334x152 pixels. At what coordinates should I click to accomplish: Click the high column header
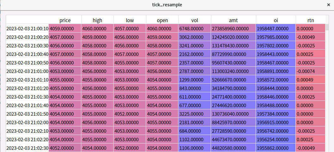tap(97, 20)
